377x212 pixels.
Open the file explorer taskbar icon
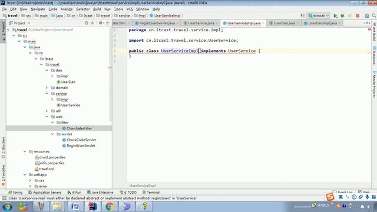point(58,207)
